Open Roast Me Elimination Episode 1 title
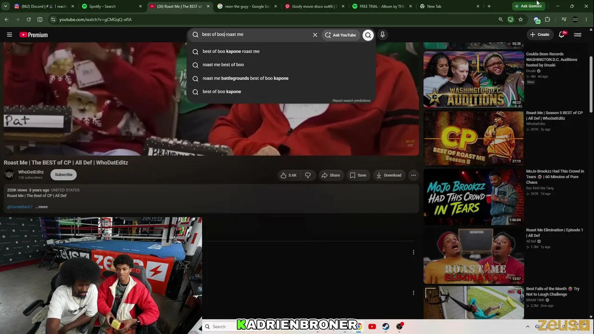This screenshot has height=334, width=594. 555,232
